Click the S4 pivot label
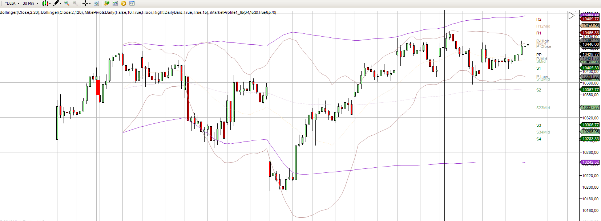 click(539, 139)
